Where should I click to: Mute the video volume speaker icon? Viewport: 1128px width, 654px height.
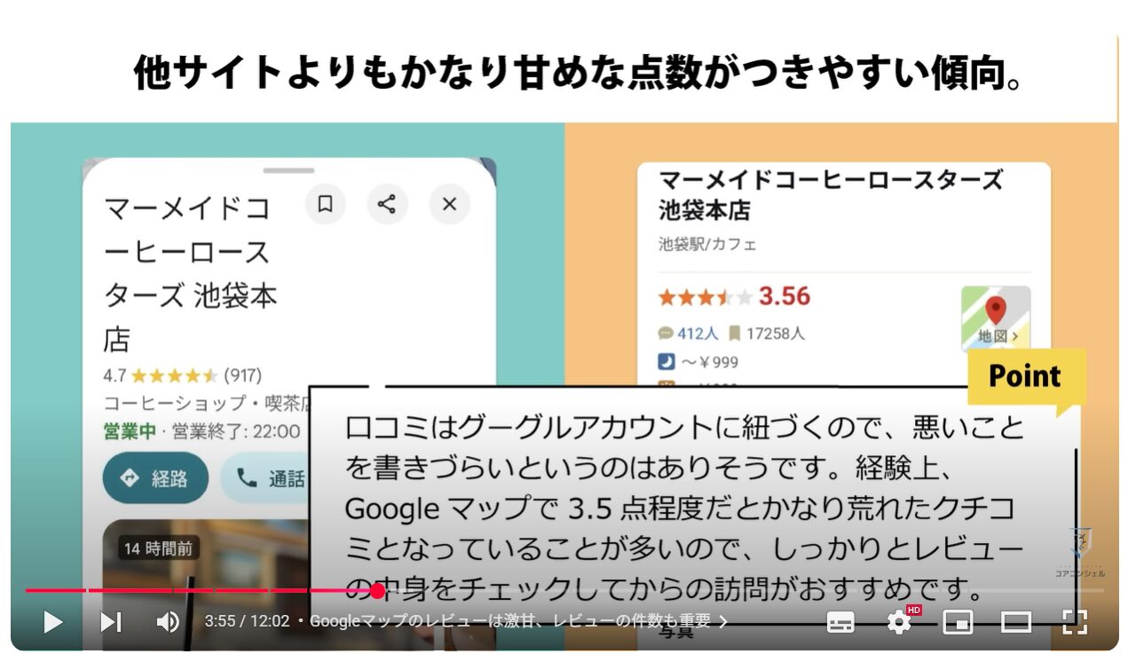point(168,622)
